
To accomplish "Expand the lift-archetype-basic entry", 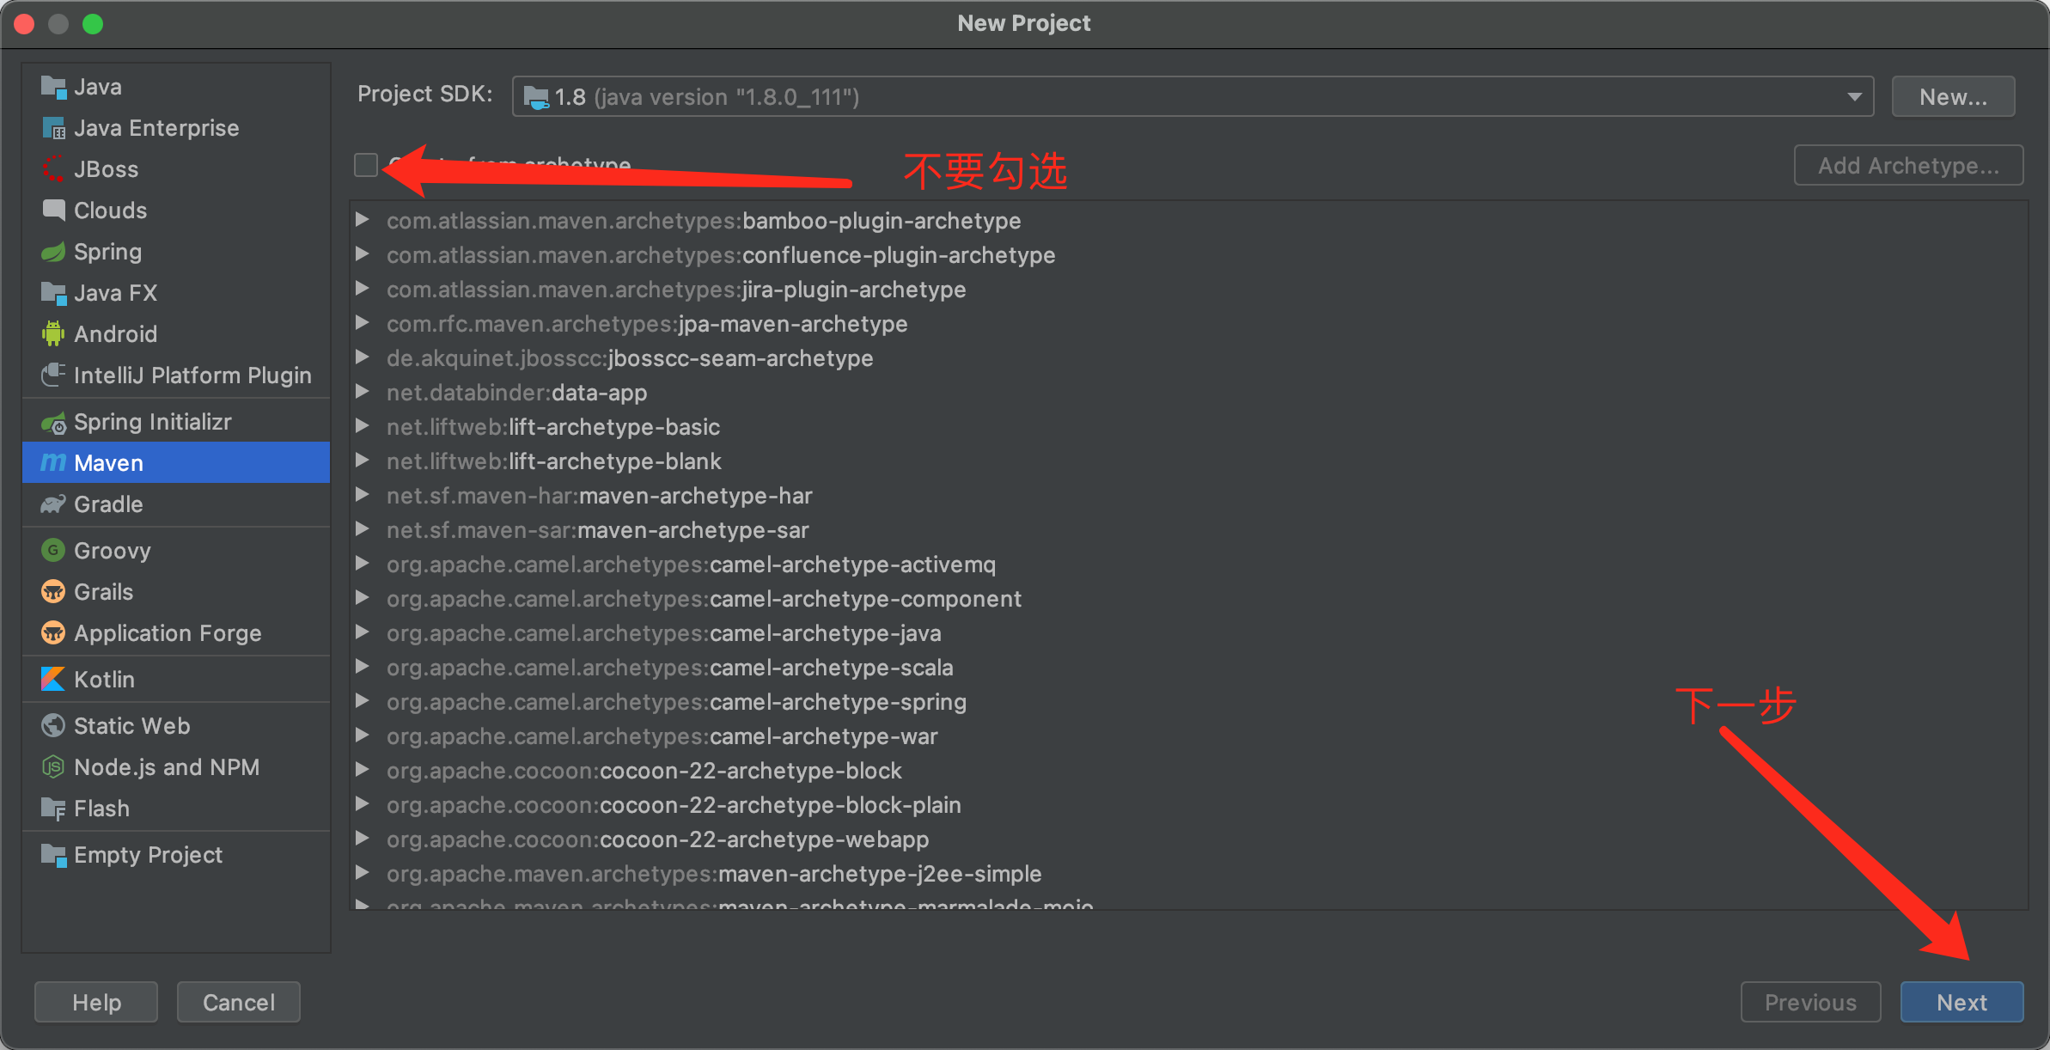I will [x=363, y=426].
